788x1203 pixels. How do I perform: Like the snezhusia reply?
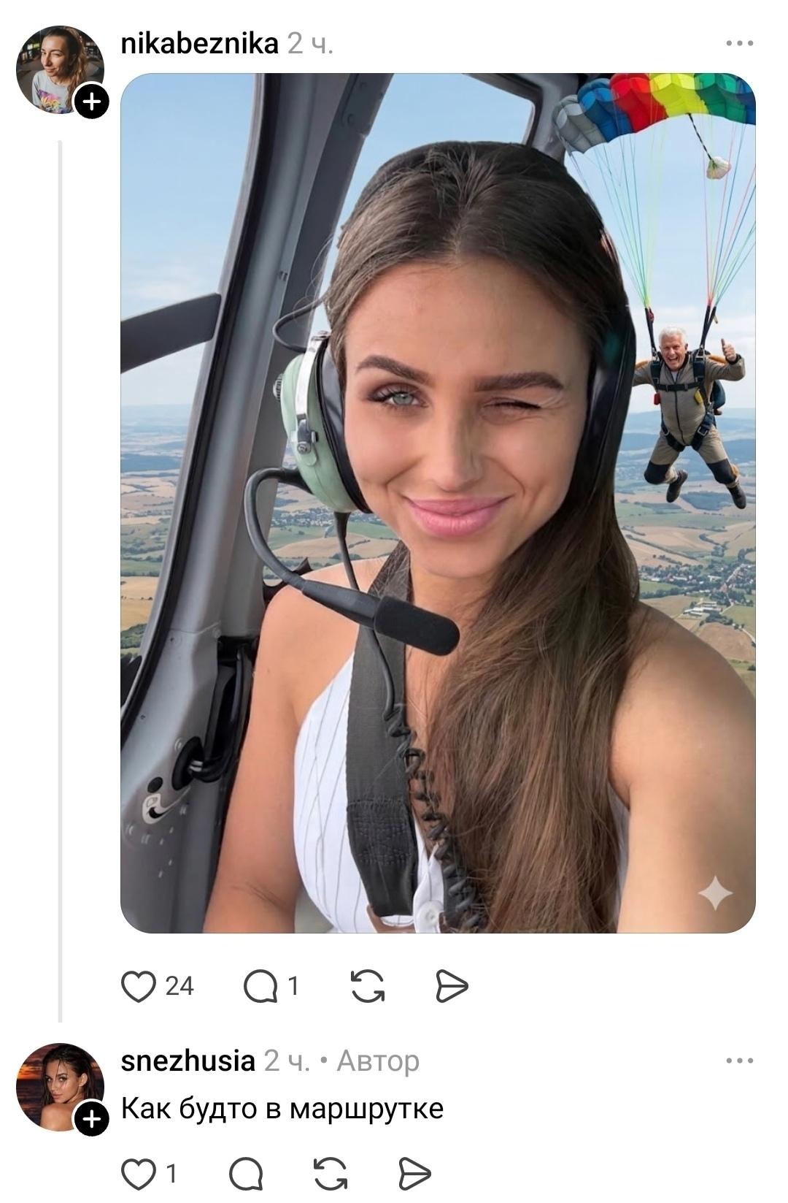point(139,1174)
